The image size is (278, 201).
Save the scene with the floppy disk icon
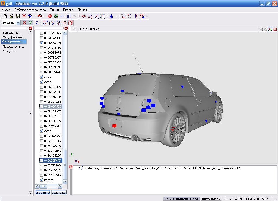18,16
